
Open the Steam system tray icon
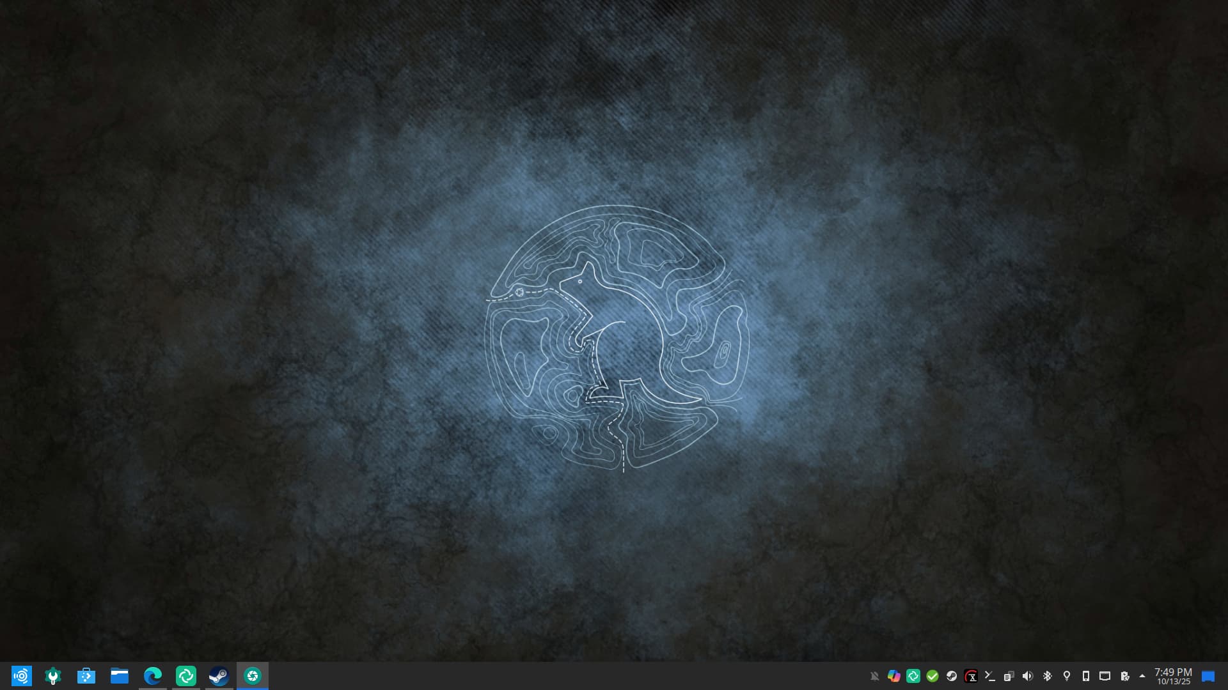pos(952,676)
